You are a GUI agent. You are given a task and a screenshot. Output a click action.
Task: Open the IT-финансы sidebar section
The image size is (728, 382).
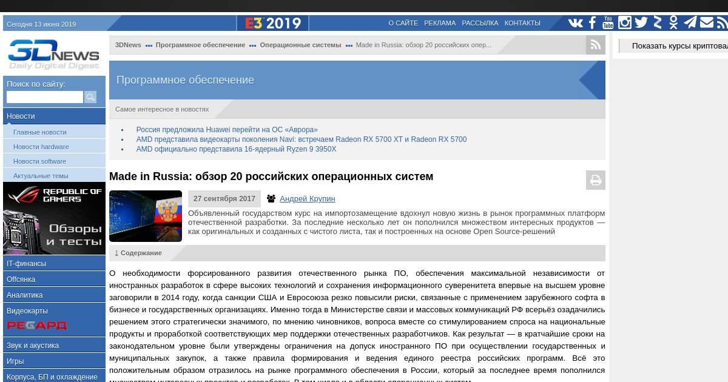tap(54, 263)
